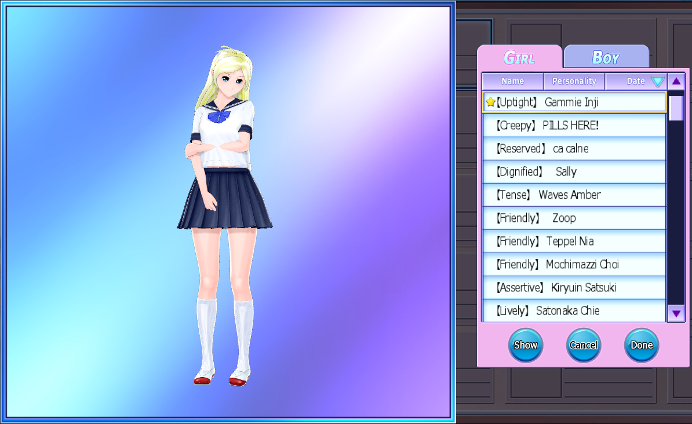Click the scroll up arrow button
Viewport: 692px width, 424px height.
pos(676,81)
